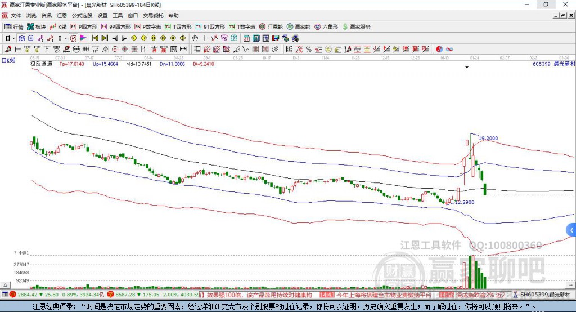The width and height of the screenshot is (576, 312).
Task: Open 赢家服务 with dollar icon
Action: pyautogui.click(x=356, y=27)
